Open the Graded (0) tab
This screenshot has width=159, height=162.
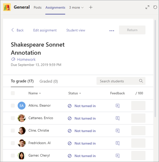click(x=49, y=81)
